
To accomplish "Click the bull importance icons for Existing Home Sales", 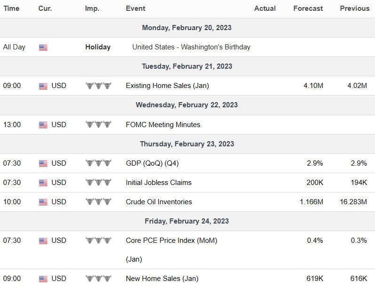I will (99, 86).
